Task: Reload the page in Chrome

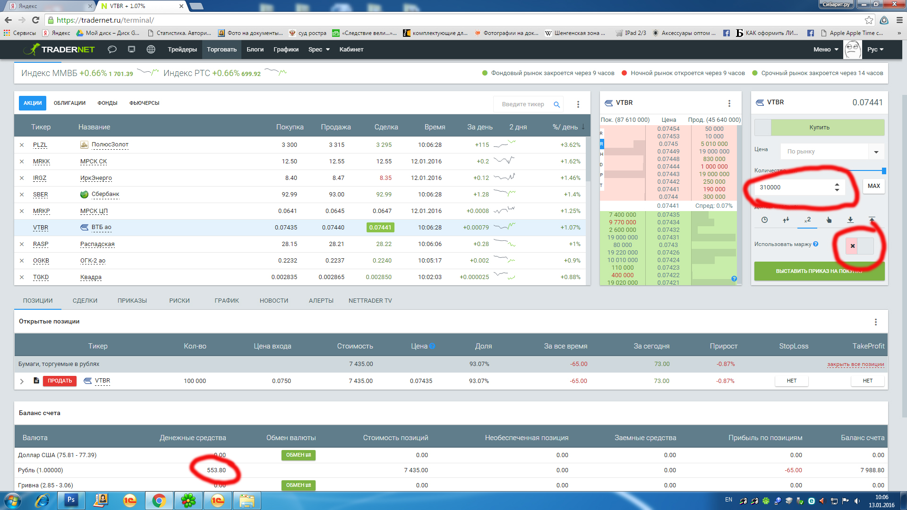Action: point(35,20)
